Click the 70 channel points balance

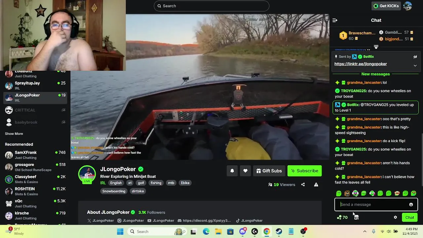[342, 218]
